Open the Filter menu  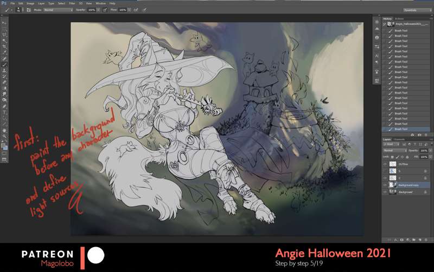[x=72, y=3]
